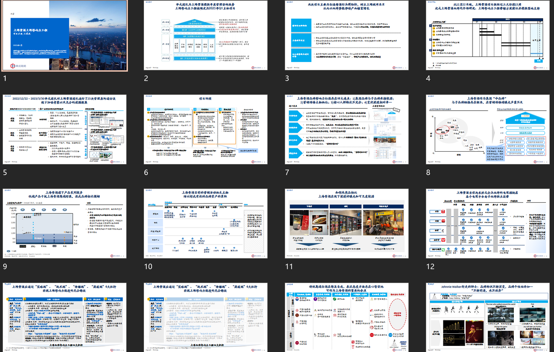This screenshot has height=352, width=554.
Task: Select slide 14 thumbnail with faded four levers
Action: 206,317
